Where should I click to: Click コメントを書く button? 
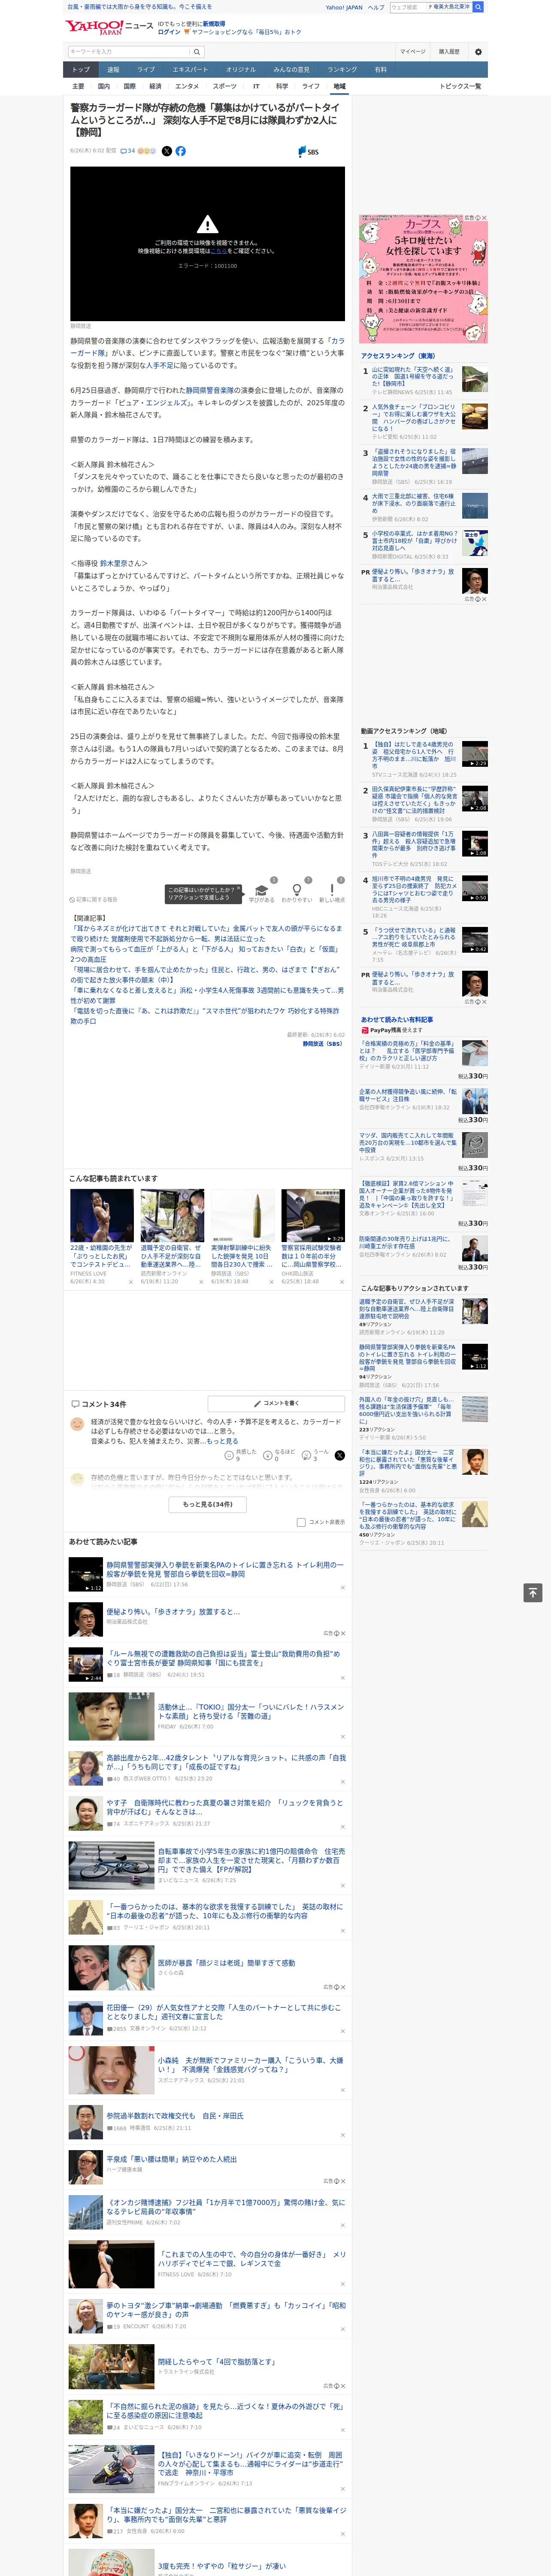point(276,1404)
